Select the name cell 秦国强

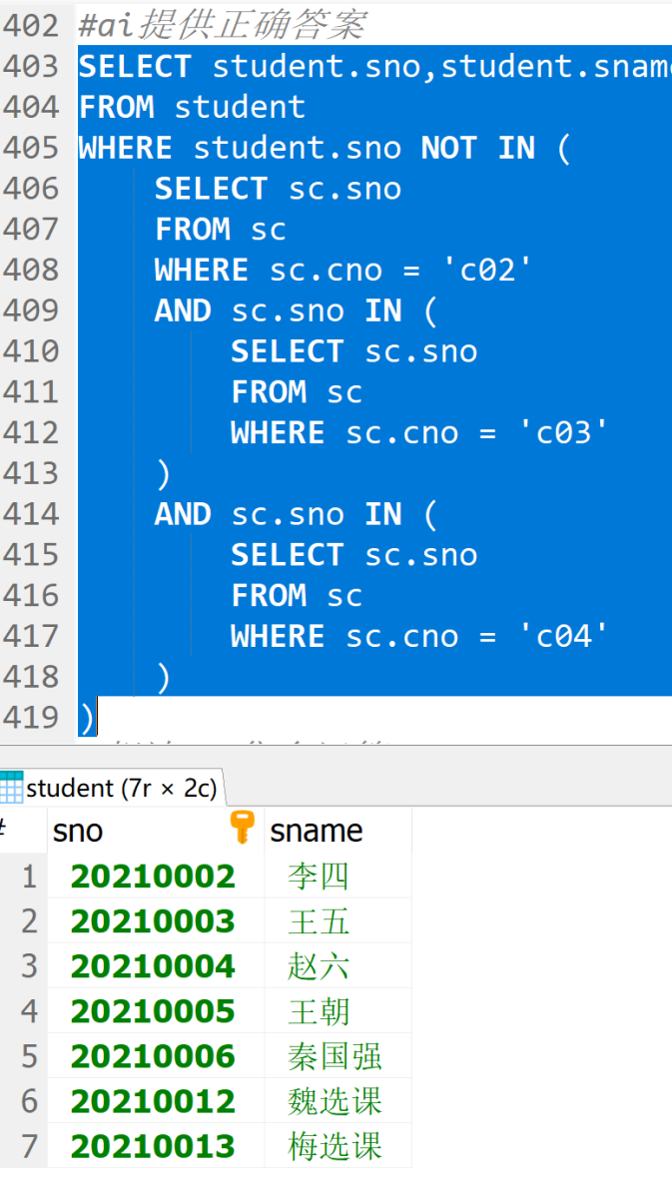click(337, 1056)
